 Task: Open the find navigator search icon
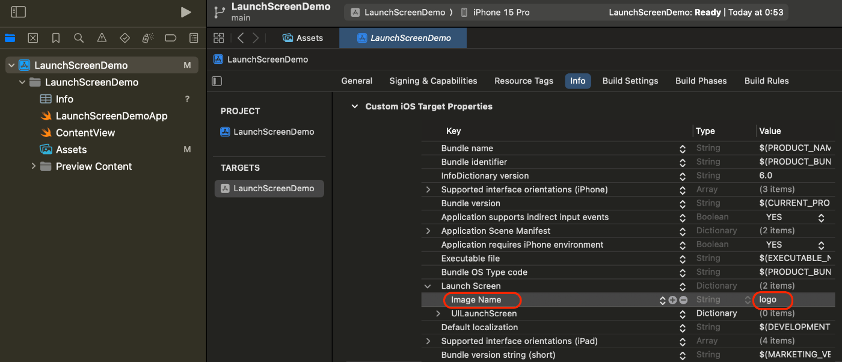point(79,38)
